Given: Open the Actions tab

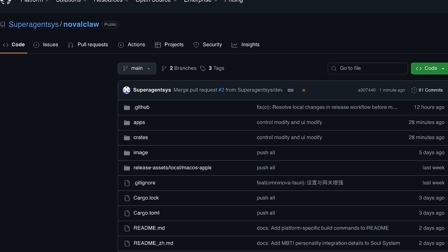Looking at the screenshot, I should click(x=132, y=45).
